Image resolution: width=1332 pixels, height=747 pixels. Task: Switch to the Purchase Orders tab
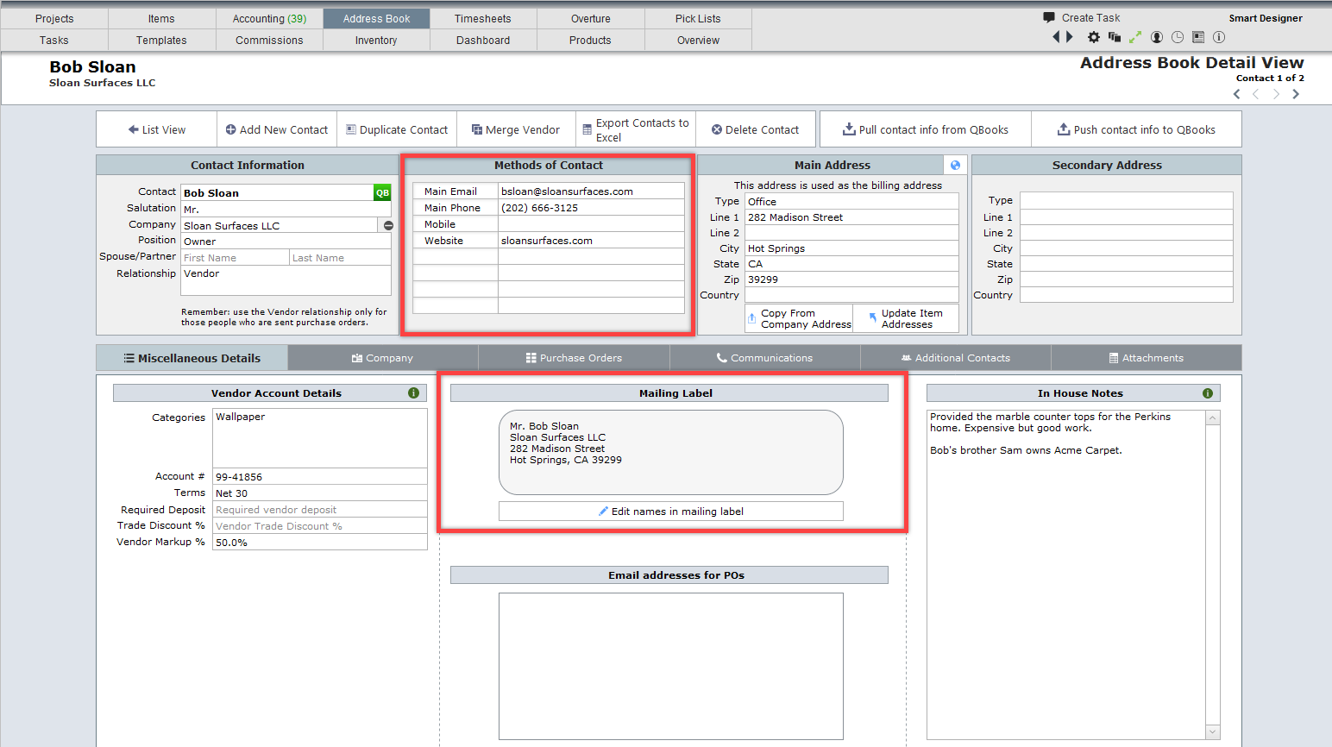(574, 358)
